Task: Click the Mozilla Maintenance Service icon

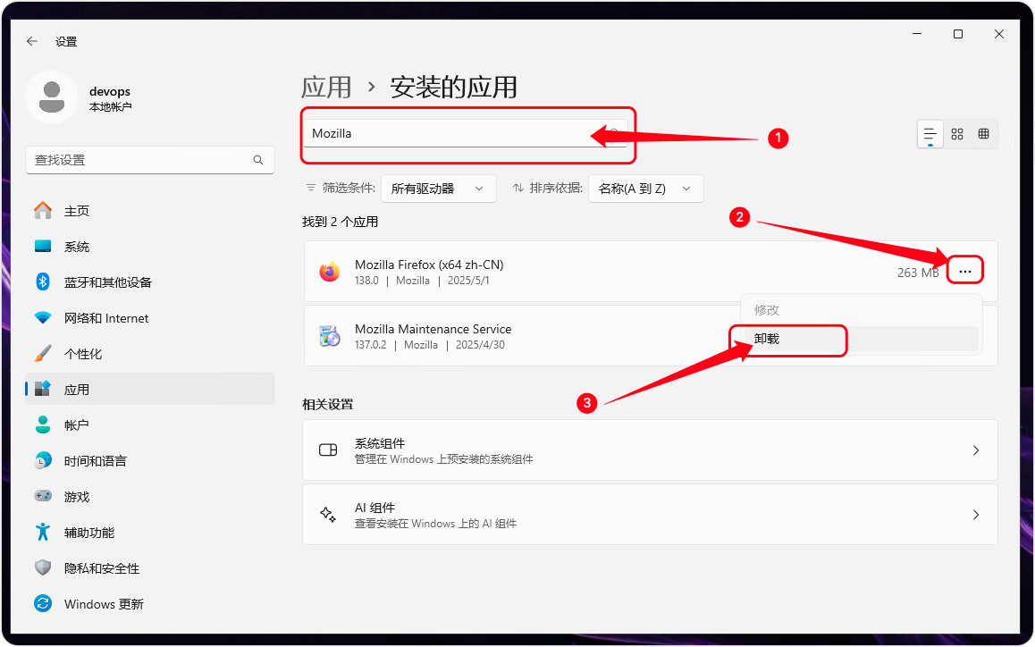Action: (x=330, y=336)
